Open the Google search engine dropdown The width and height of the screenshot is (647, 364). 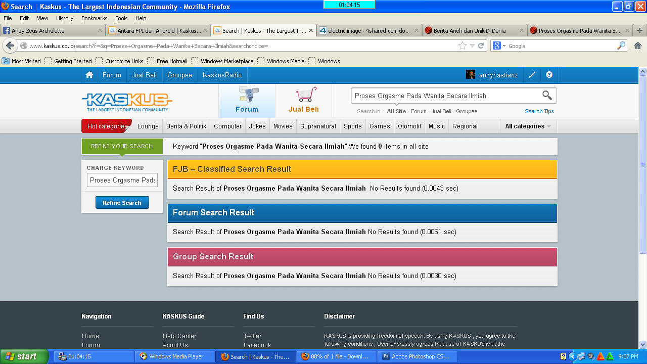pos(504,46)
